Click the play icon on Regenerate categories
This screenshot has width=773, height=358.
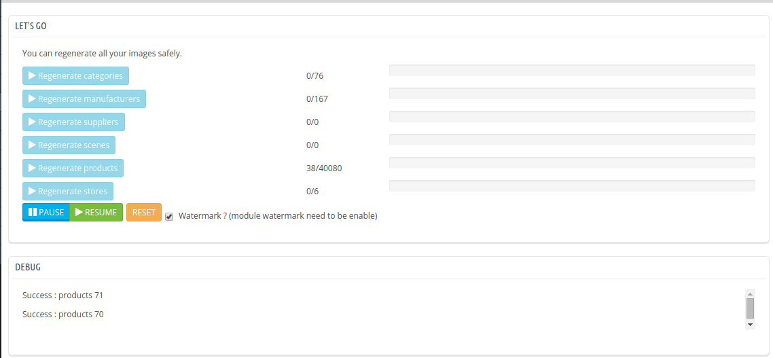[32, 75]
